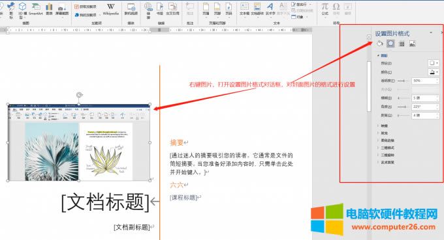Insert a SmartArt graphic
The width and height of the screenshot is (444, 240).
tap(36, 9)
